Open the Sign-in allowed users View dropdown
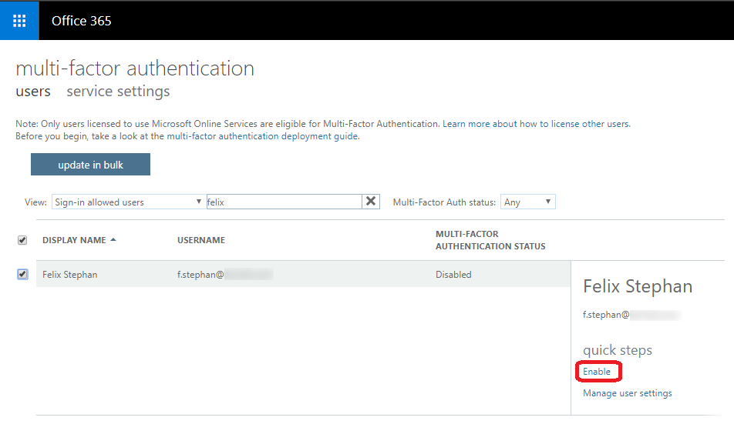734x424 pixels. click(x=128, y=202)
